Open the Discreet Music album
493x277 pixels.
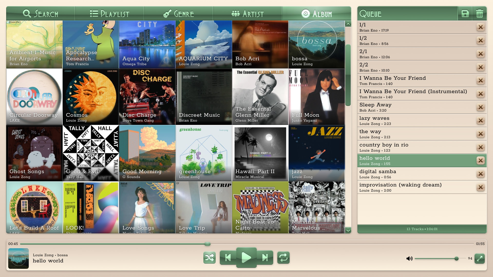[x=204, y=97]
